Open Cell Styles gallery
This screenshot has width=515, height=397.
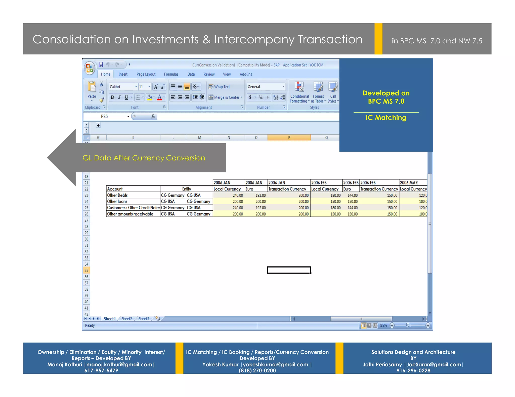(x=333, y=92)
